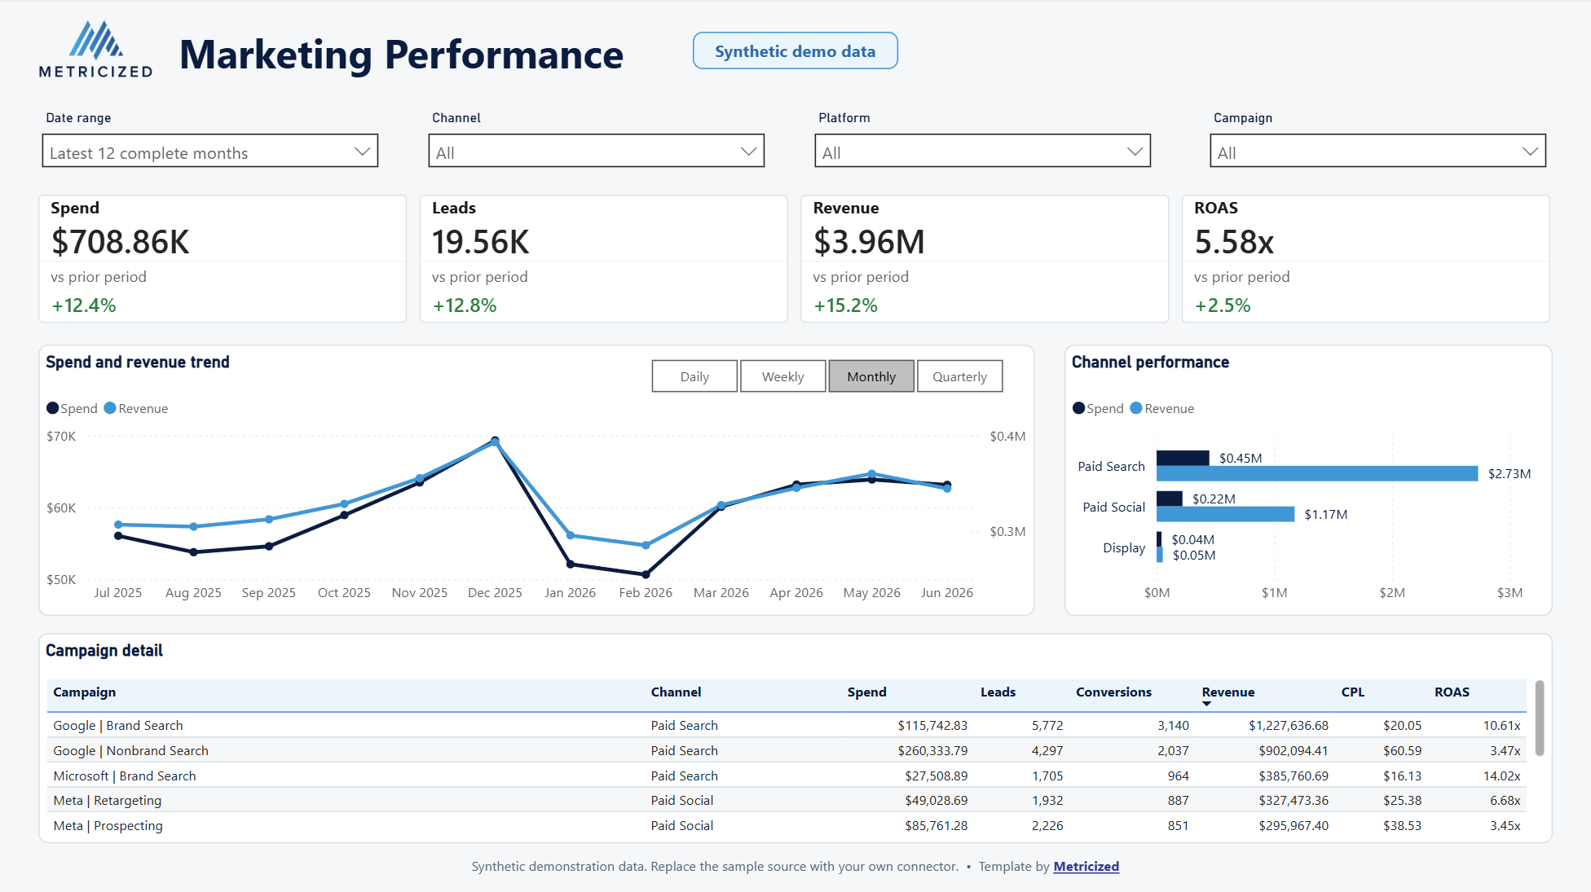This screenshot has width=1591, height=892.
Task: Click the Feb 2026 revenue data point
Action: click(x=646, y=545)
